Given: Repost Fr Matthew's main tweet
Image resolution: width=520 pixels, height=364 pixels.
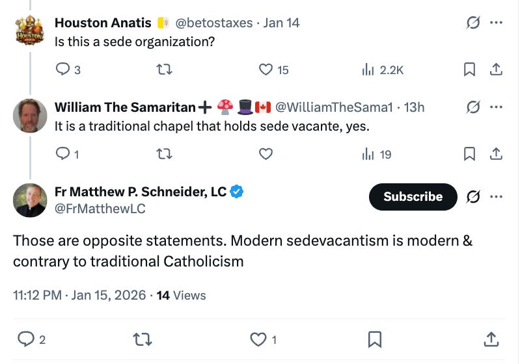Looking at the screenshot, I should (x=140, y=339).
